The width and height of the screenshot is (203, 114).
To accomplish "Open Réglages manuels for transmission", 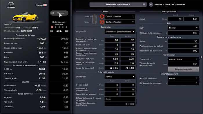I will tap(183, 69).
